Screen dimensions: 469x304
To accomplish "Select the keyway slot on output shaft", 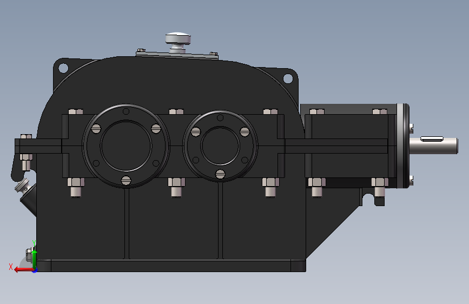I will [432, 139].
